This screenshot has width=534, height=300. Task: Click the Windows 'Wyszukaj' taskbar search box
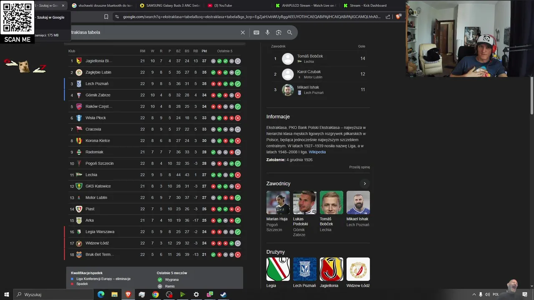[x=53, y=295]
